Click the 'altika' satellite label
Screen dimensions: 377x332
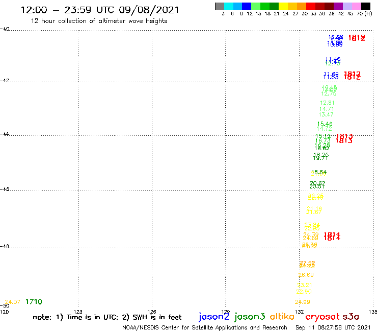coord(282,316)
